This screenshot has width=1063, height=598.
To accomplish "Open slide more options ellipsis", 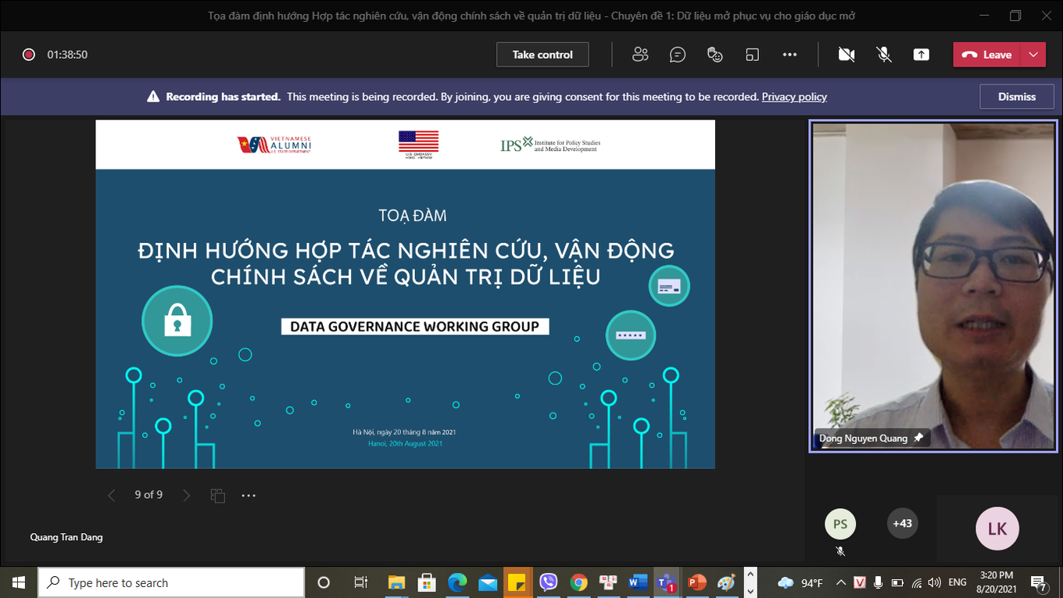I will tap(249, 496).
